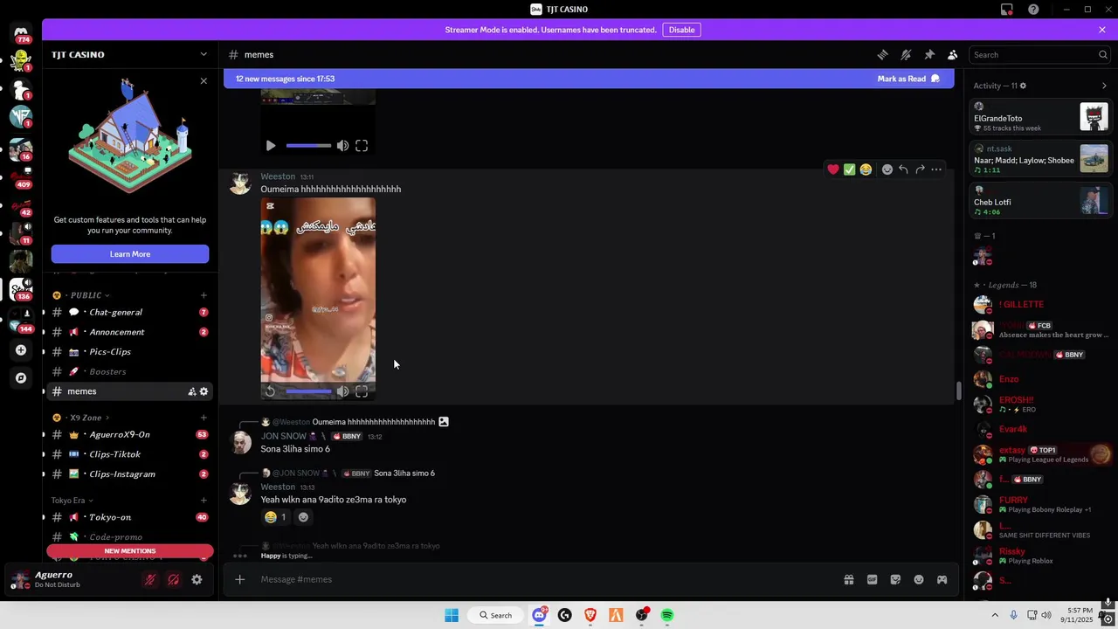
Task: Open the Clips-Tiktok channel
Action: (x=129, y=454)
